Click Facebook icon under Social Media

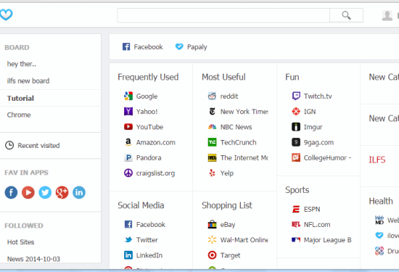pyautogui.click(x=128, y=224)
